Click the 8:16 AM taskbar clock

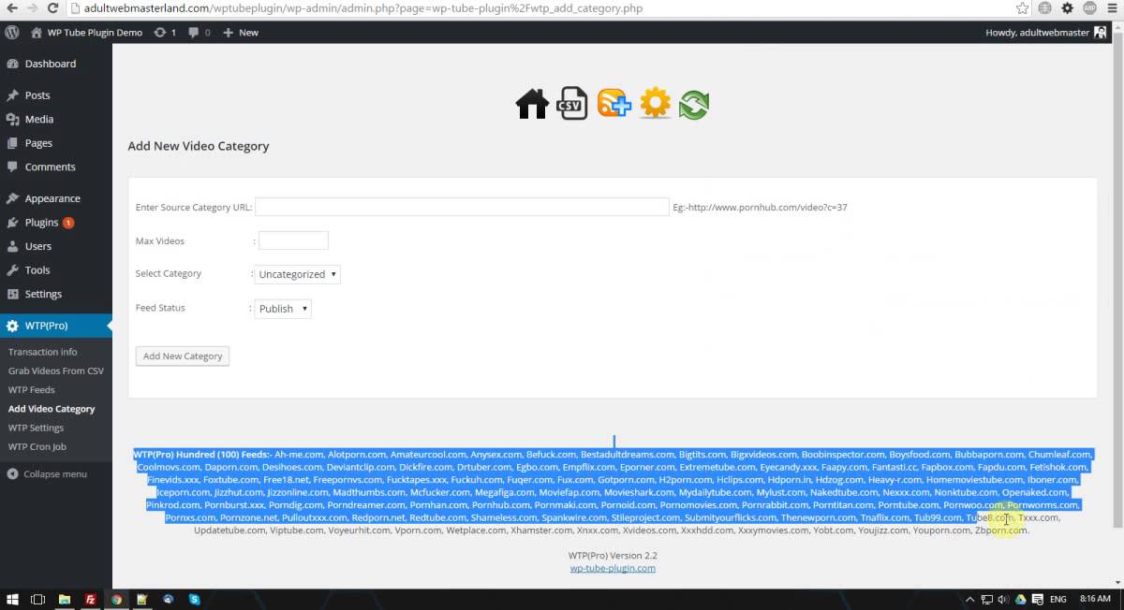pyautogui.click(x=1095, y=599)
